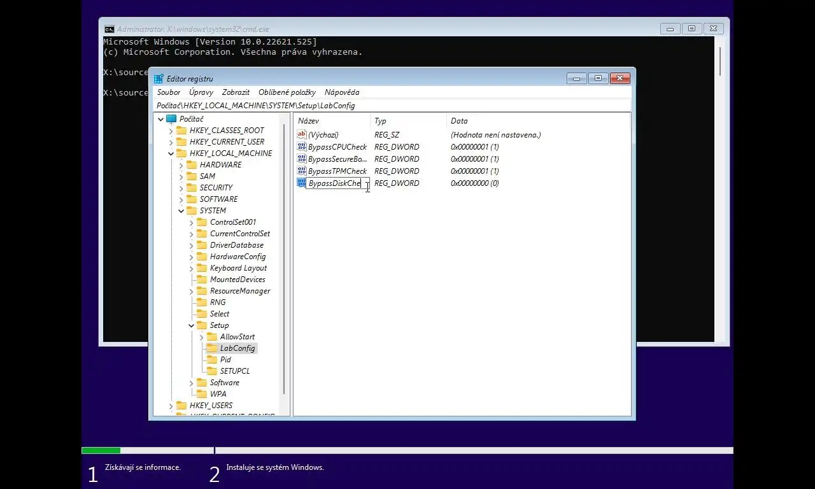Click the HARDWARE folder icon
The height and width of the screenshot is (489, 815).
point(192,165)
